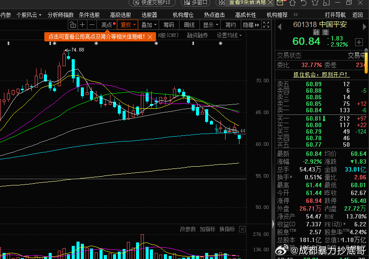
Task: Click the layout icon beside the shirt icon
Action: tap(326, 3)
